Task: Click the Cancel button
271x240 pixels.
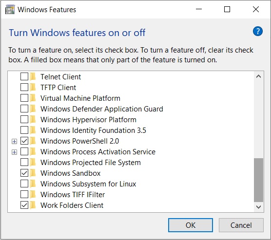Action: [x=241, y=225]
